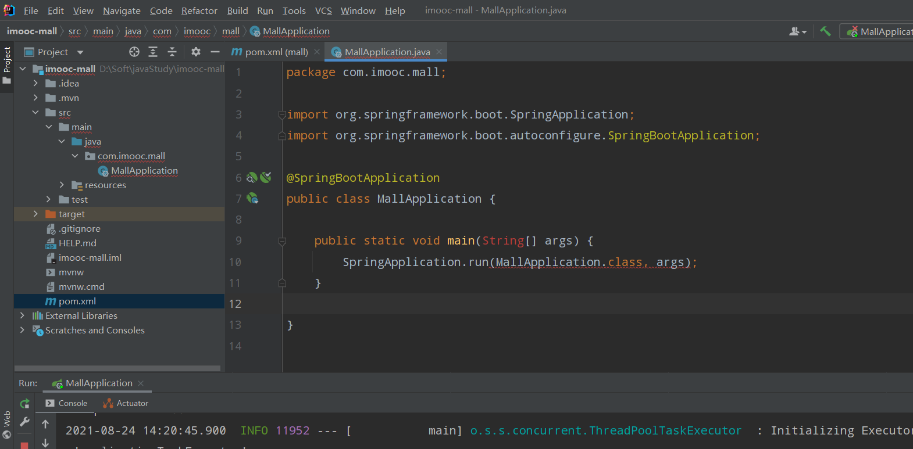Image resolution: width=913 pixels, height=449 pixels.
Task: Switch to the Console tab in Run panel
Action: [x=66, y=403]
